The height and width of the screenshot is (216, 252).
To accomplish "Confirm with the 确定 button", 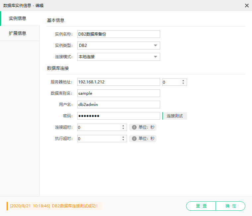I will [231, 206].
